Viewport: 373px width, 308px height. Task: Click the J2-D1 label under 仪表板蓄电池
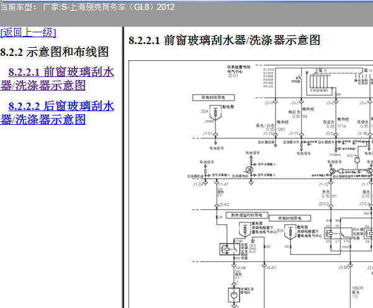click(x=233, y=76)
